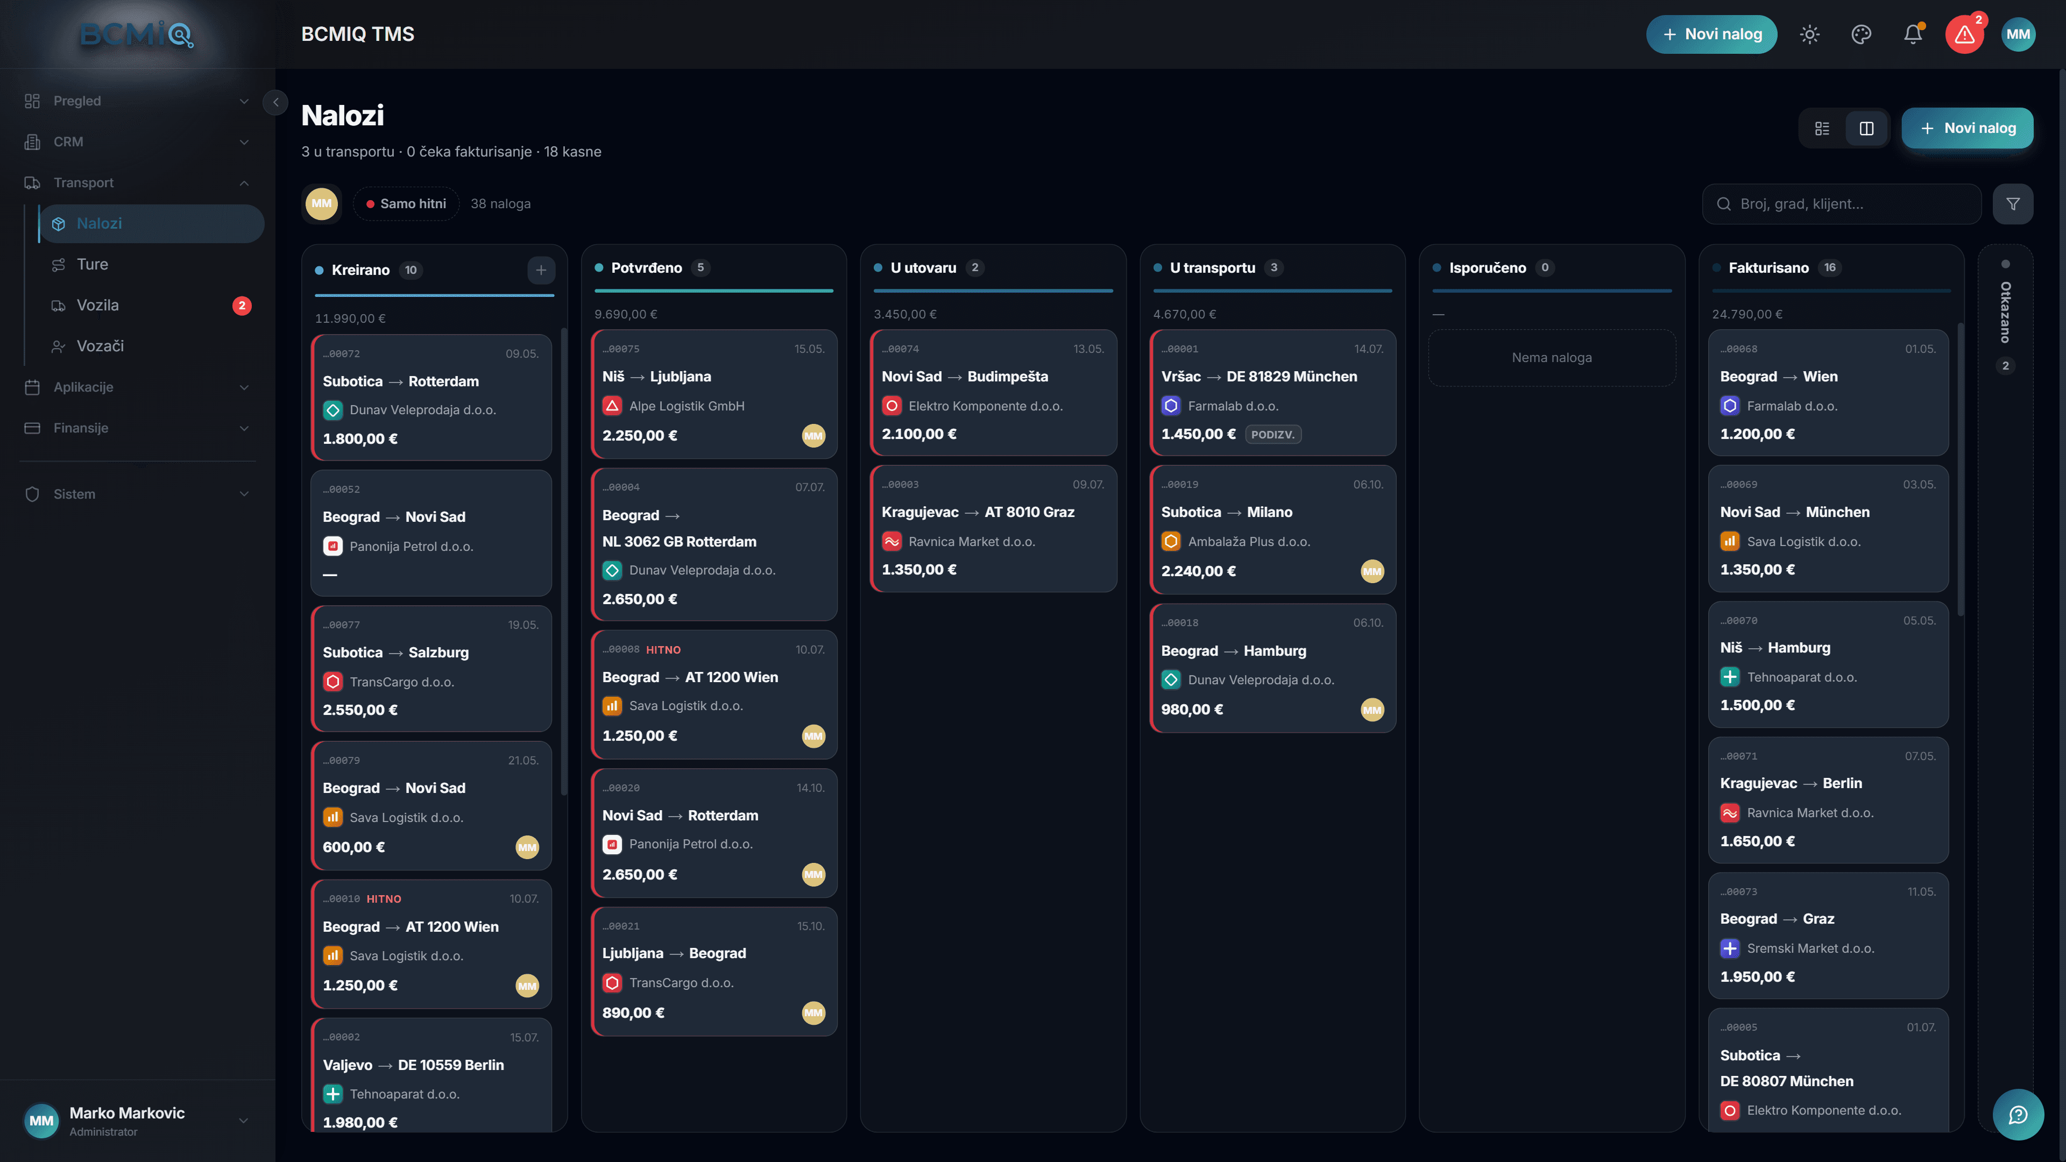The height and width of the screenshot is (1162, 2066).
Task: Open the red warning alerts icon
Action: coord(1964,34)
